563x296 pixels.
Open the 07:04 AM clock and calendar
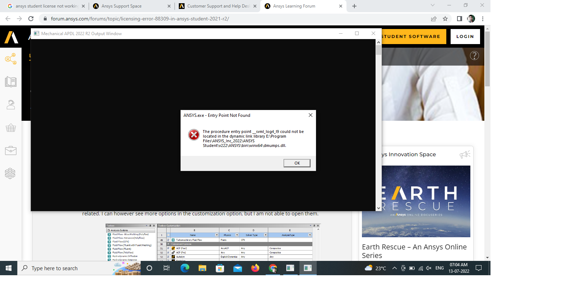(x=459, y=268)
